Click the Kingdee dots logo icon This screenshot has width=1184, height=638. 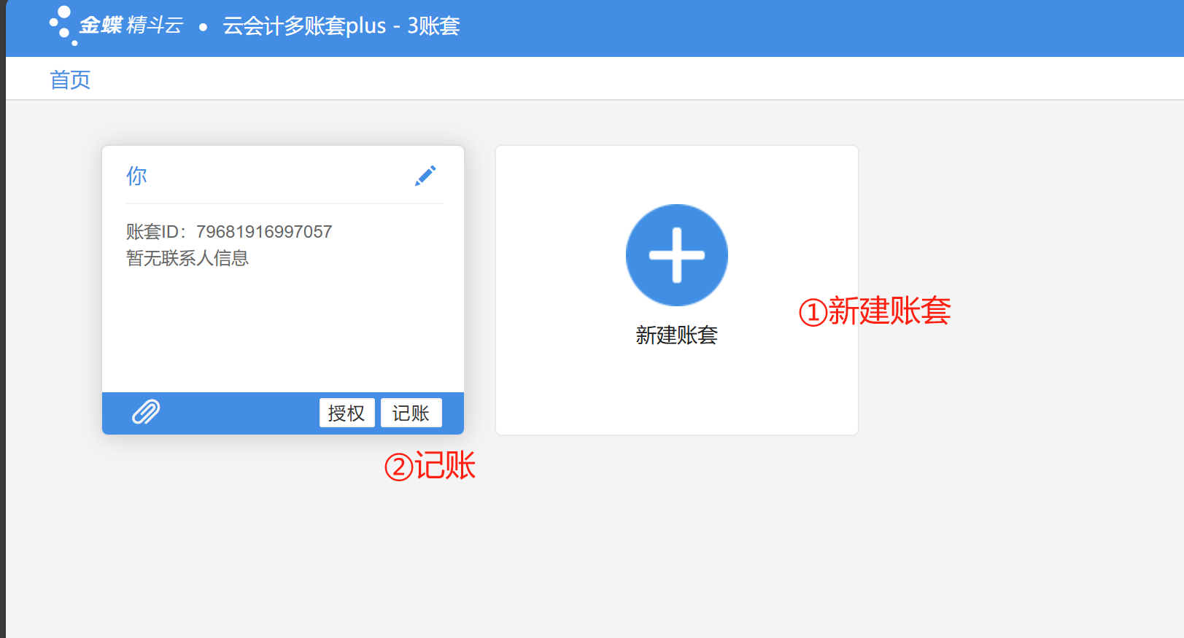coord(62,26)
